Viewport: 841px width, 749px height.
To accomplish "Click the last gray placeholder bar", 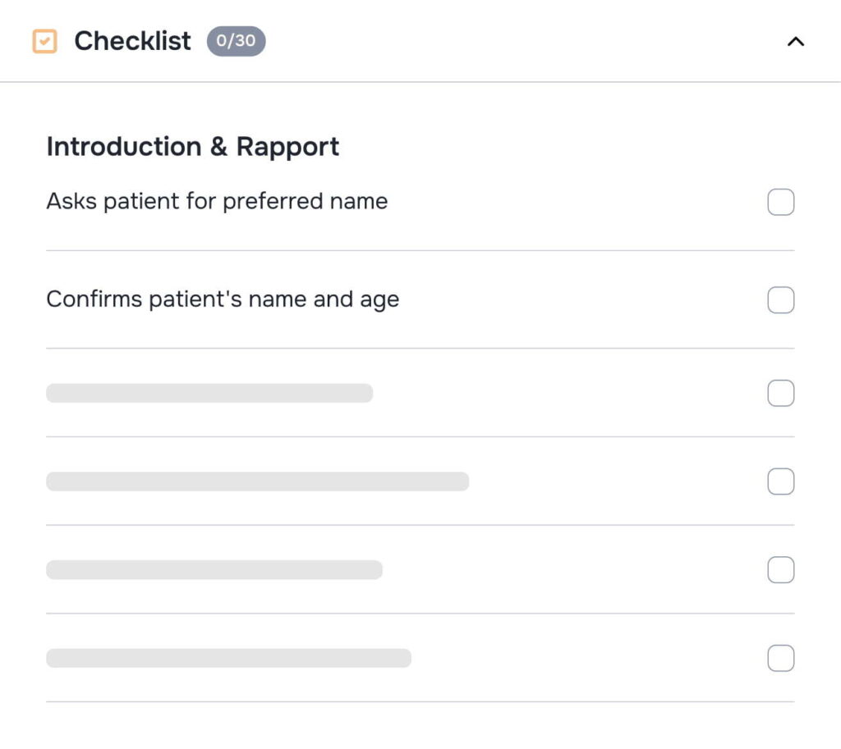I will pos(230,658).
